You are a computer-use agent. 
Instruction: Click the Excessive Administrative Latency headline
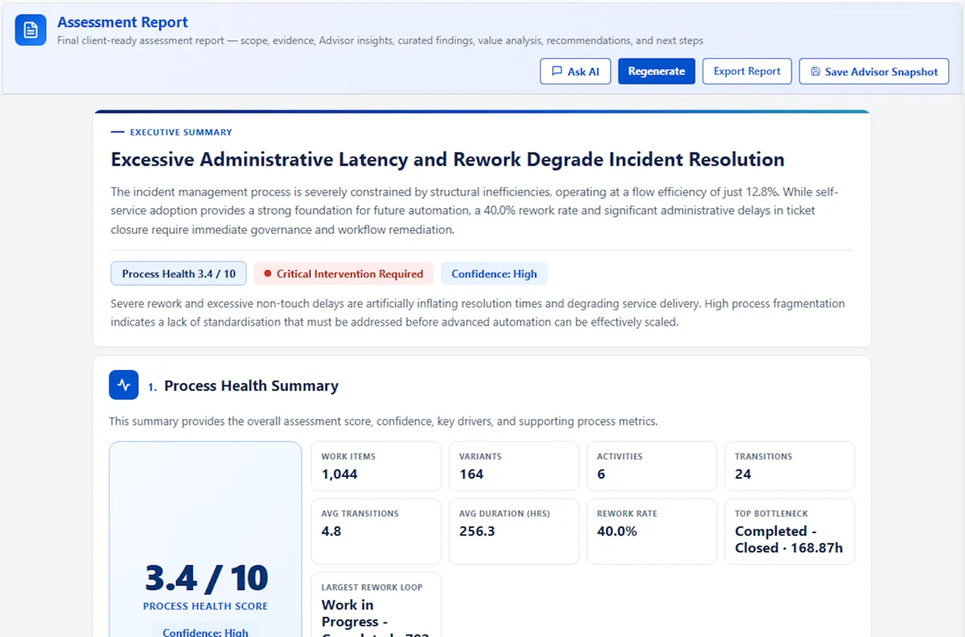(x=447, y=159)
